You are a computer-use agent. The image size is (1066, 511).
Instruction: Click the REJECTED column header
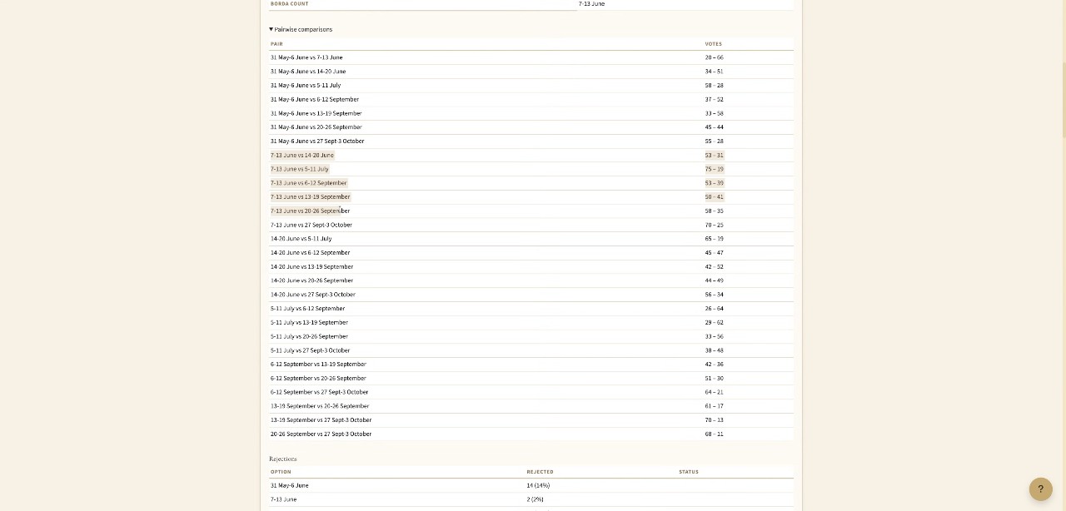coord(540,472)
